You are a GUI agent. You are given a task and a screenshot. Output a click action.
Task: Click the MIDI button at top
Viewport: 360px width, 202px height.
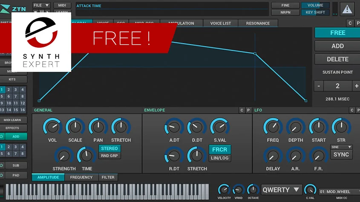coord(62,5)
